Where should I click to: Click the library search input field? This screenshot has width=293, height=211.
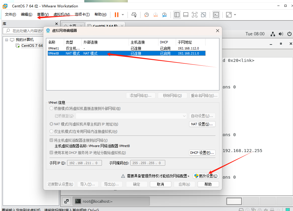23,31
